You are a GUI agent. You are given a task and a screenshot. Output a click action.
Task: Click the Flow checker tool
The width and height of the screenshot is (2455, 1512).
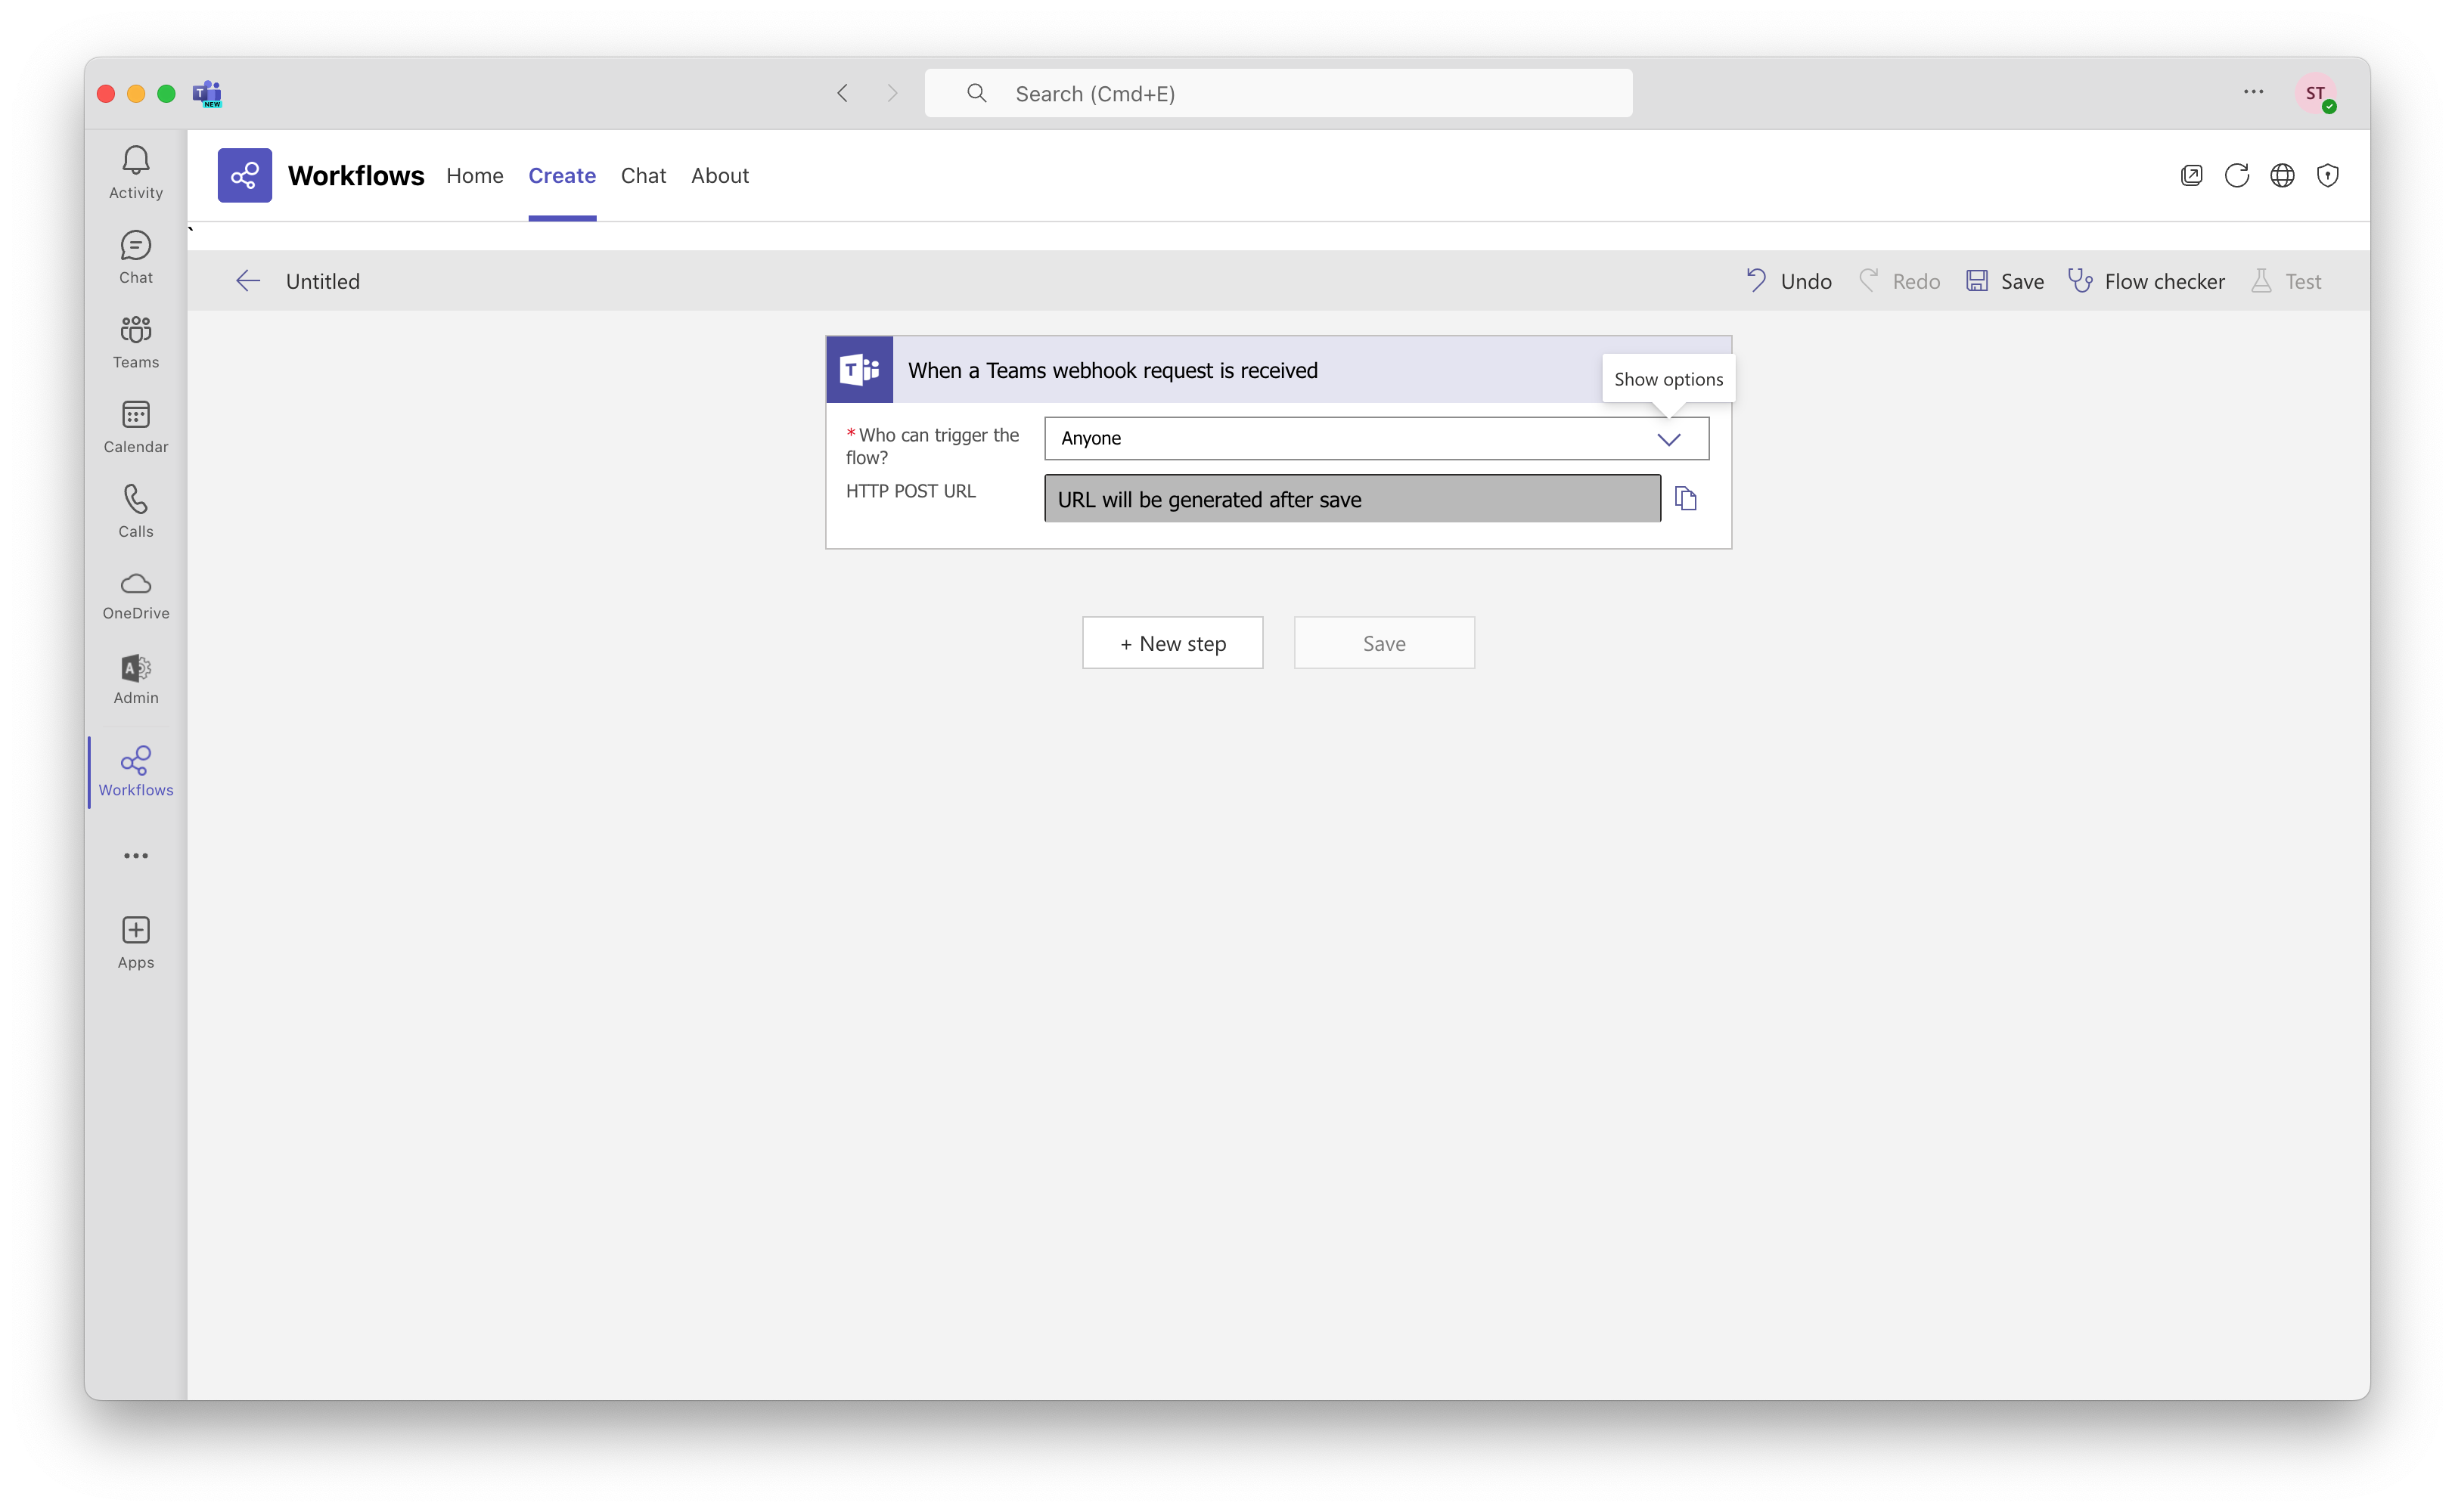(x=2147, y=281)
